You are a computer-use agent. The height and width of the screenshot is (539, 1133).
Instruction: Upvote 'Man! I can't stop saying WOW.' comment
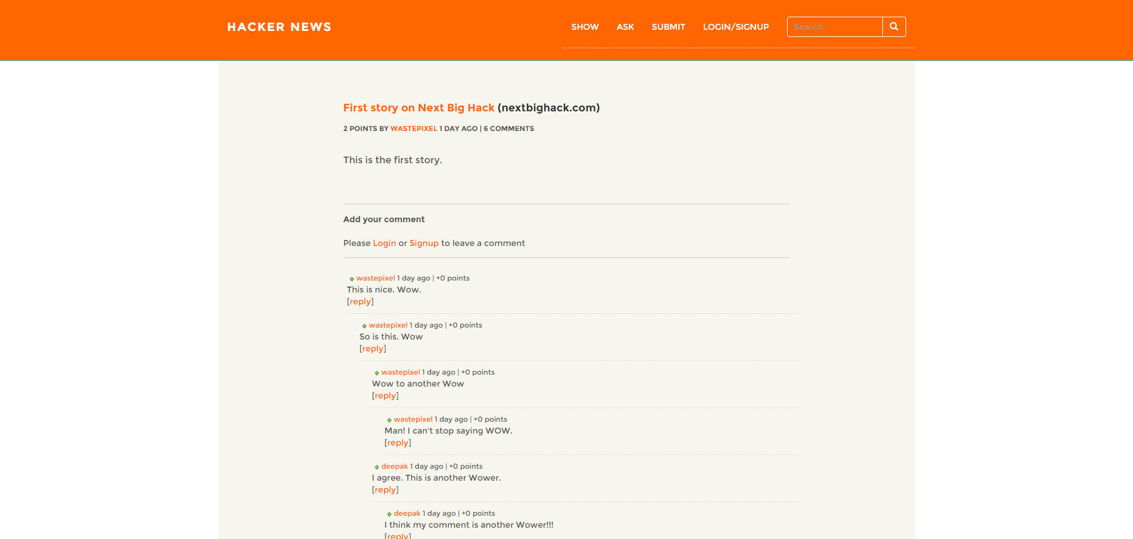click(389, 420)
